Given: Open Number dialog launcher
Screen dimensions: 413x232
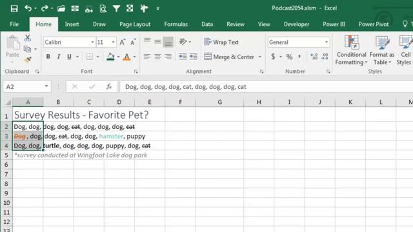Looking at the screenshot, I should point(328,72).
